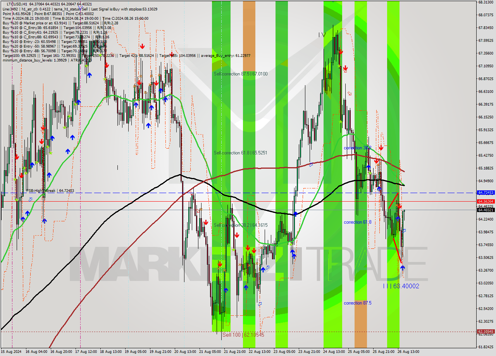Click the 63.26700 price axis value
Image resolution: width=496 pixels, height=356 pixels.
point(486,270)
